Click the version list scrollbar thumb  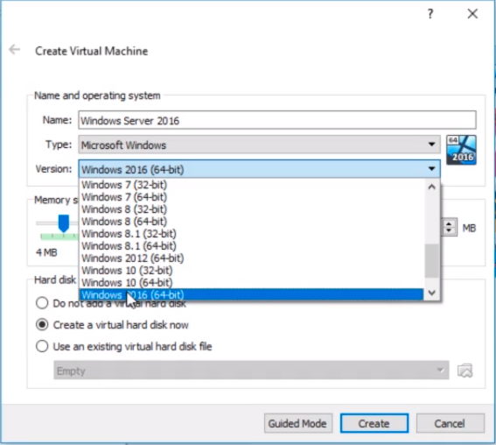click(432, 261)
